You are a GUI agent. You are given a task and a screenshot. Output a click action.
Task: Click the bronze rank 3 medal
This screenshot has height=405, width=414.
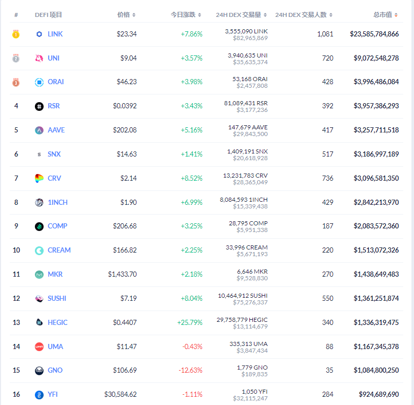[16, 82]
